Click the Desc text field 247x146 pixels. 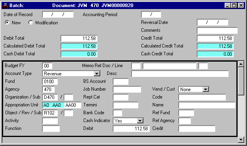coord(180,74)
